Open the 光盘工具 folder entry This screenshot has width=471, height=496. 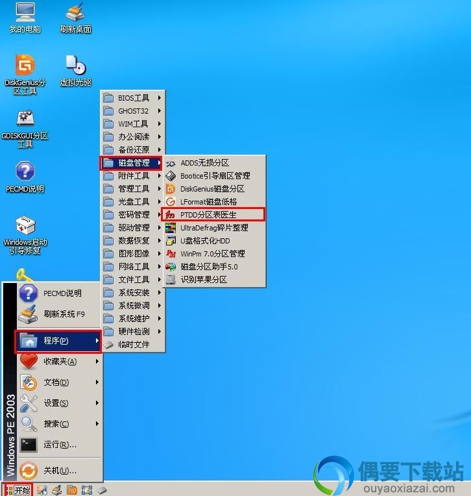[133, 201]
